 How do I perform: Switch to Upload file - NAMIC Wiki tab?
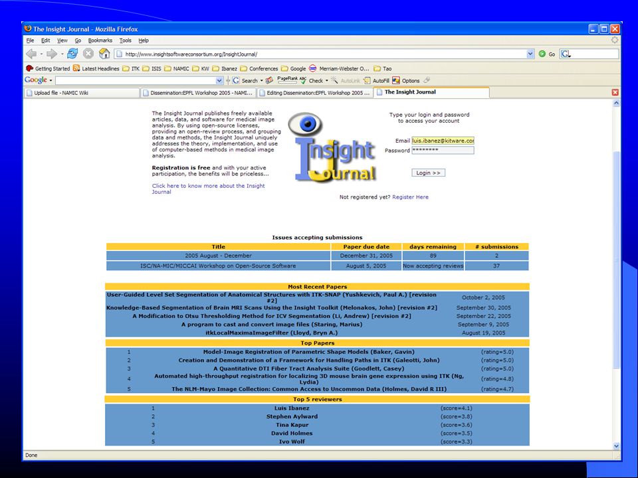coord(81,93)
